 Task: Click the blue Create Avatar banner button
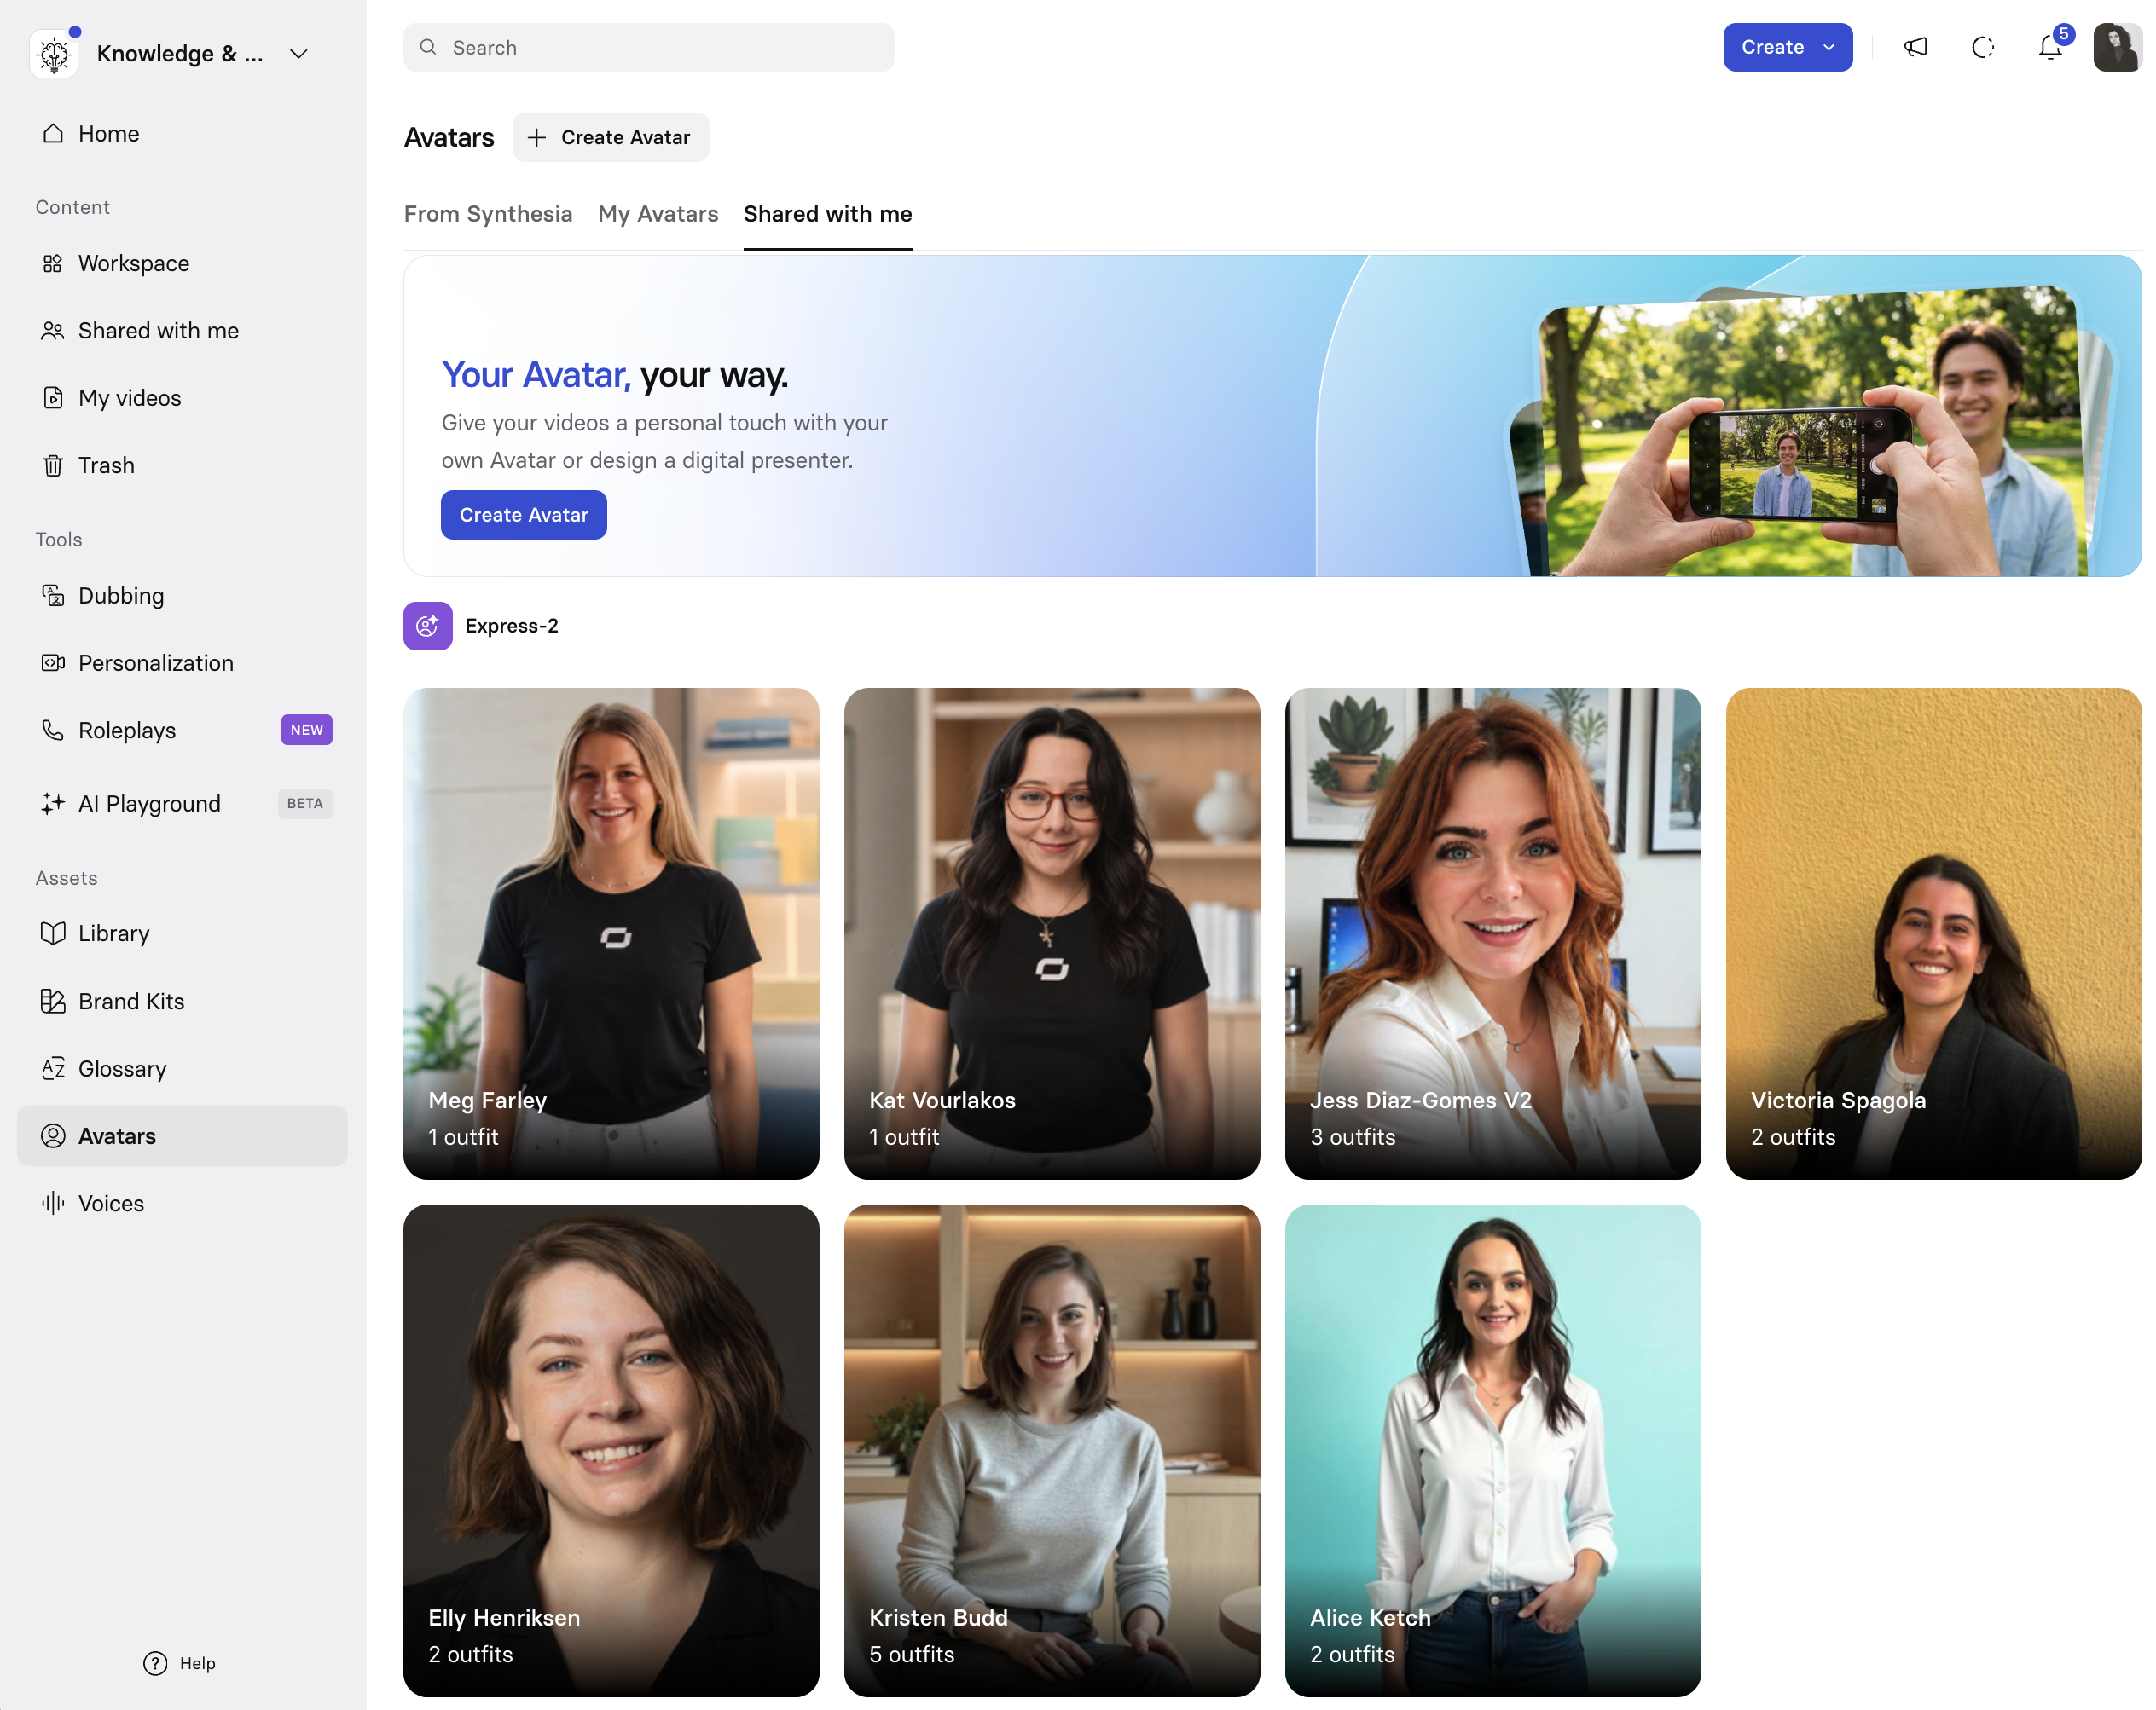(x=524, y=515)
